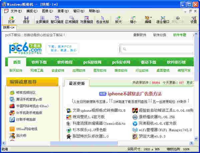
Task: Click the wifi管理器 list icon
Action: click(x=135, y=130)
